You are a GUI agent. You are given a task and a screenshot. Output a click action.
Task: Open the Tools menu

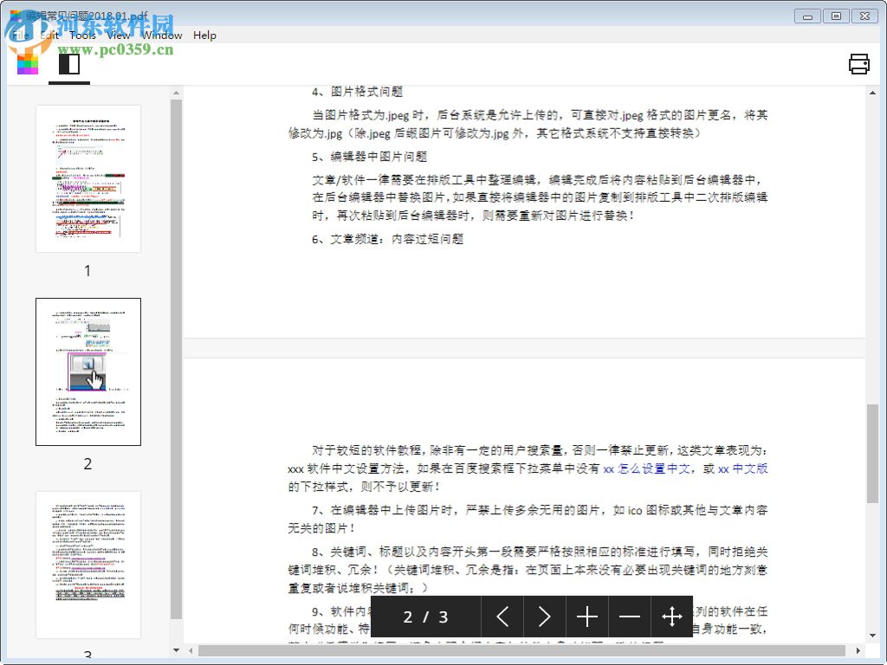[x=82, y=36]
